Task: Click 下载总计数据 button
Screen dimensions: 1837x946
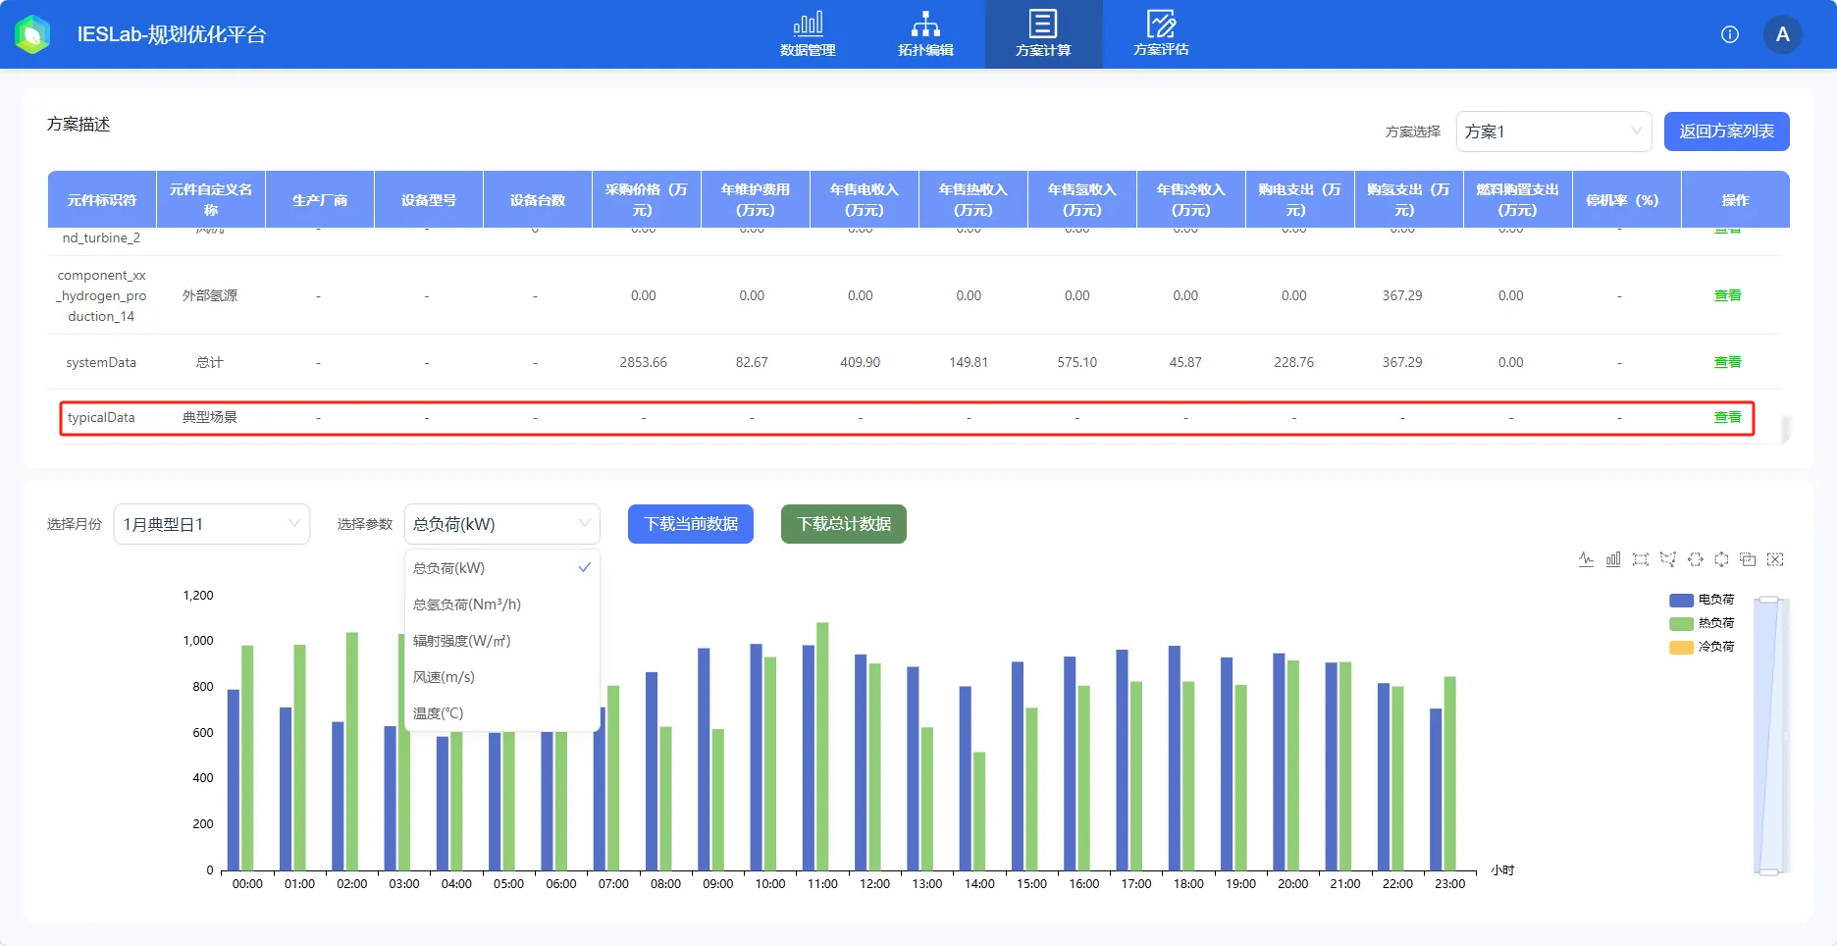Action: (844, 524)
